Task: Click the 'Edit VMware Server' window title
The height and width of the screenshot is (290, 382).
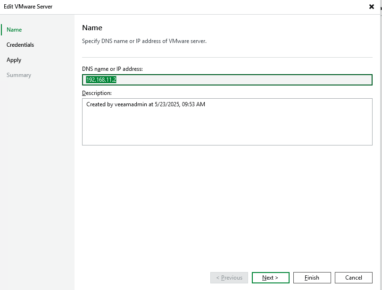Action: click(x=28, y=7)
